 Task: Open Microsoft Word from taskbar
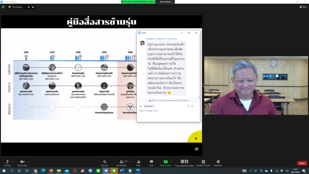(x=122, y=171)
